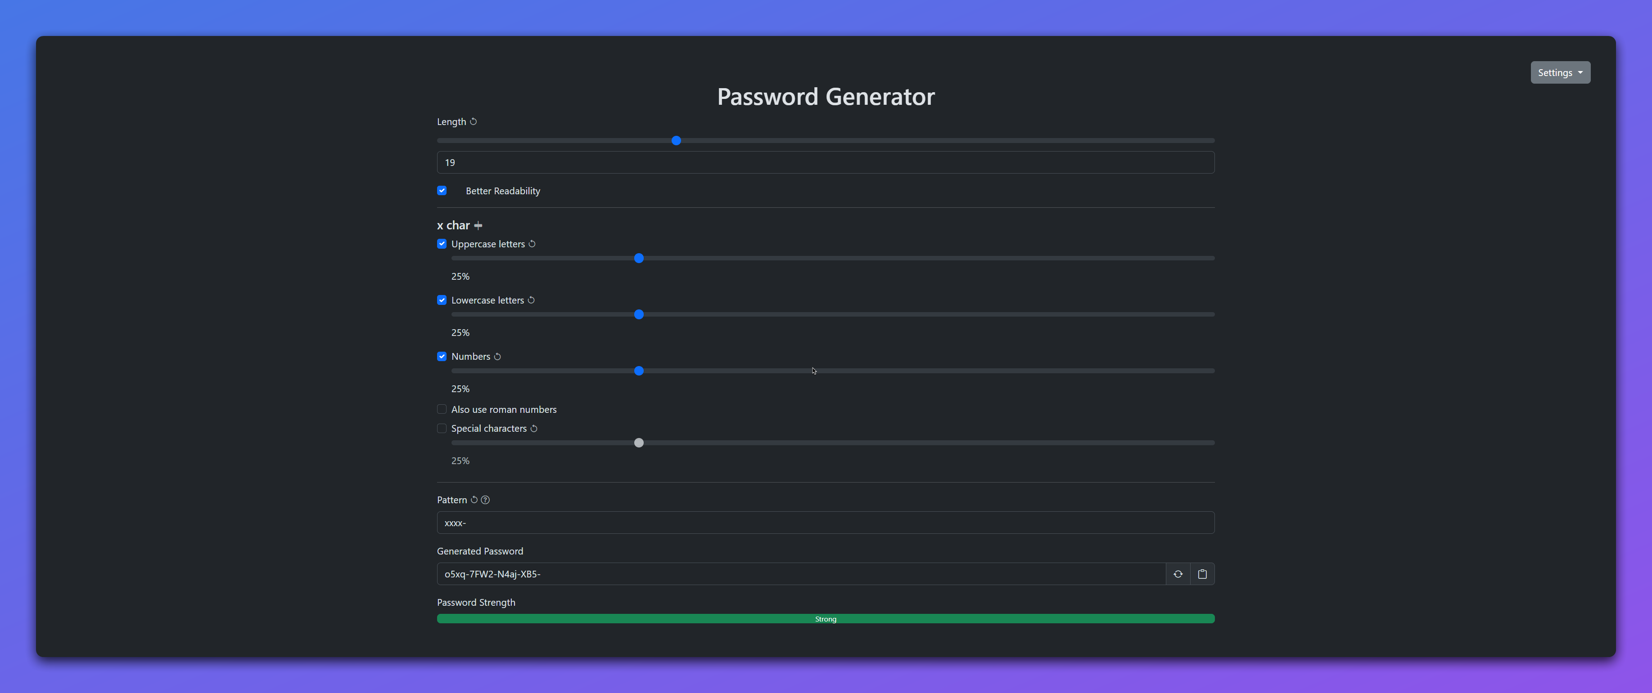Reset the Numbers percentage icon
The width and height of the screenshot is (1652, 693).
coord(497,357)
